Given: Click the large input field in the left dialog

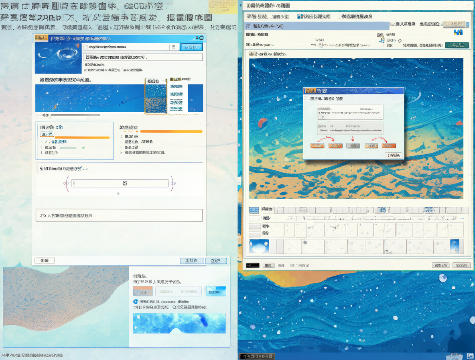Looking at the screenshot, I should (120, 183).
